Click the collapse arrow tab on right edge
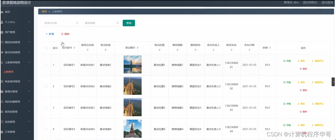Screen dimensions: 336x140 pos(333,82)
